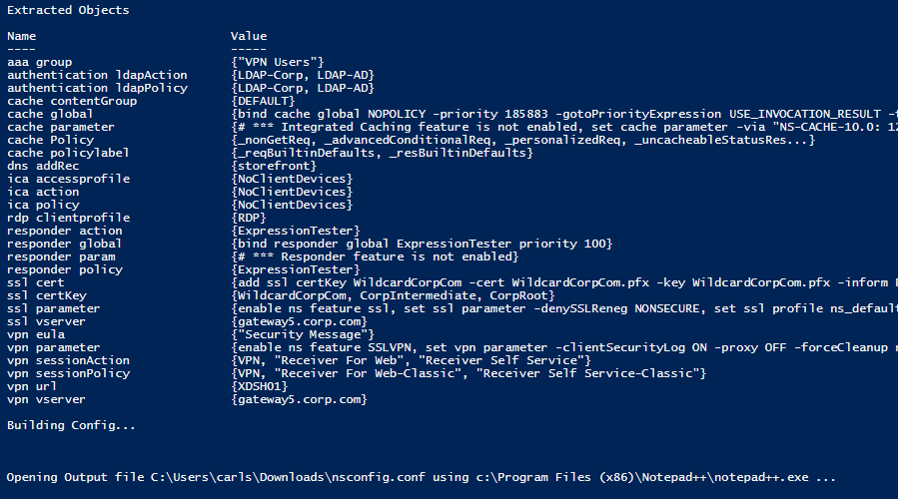Click the {DEFAULT} value text
898x499 pixels.
[263, 101]
